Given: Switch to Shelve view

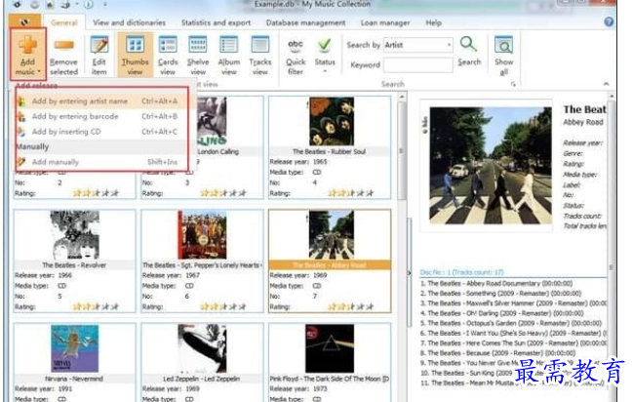Looking at the screenshot, I should (x=198, y=54).
